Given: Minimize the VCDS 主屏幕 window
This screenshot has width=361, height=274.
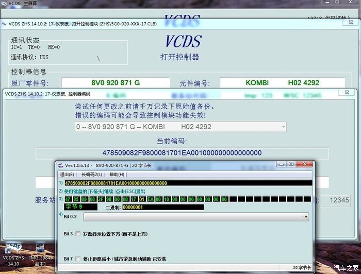Looking at the screenshot, I should tap(327, 2).
